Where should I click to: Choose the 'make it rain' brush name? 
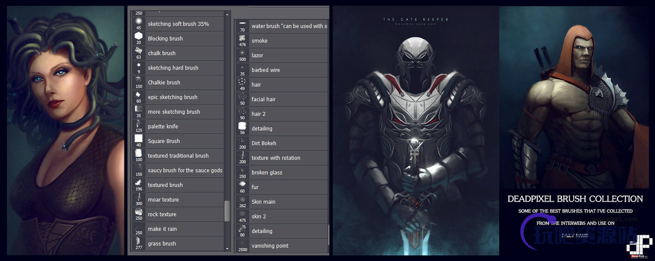click(162, 229)
